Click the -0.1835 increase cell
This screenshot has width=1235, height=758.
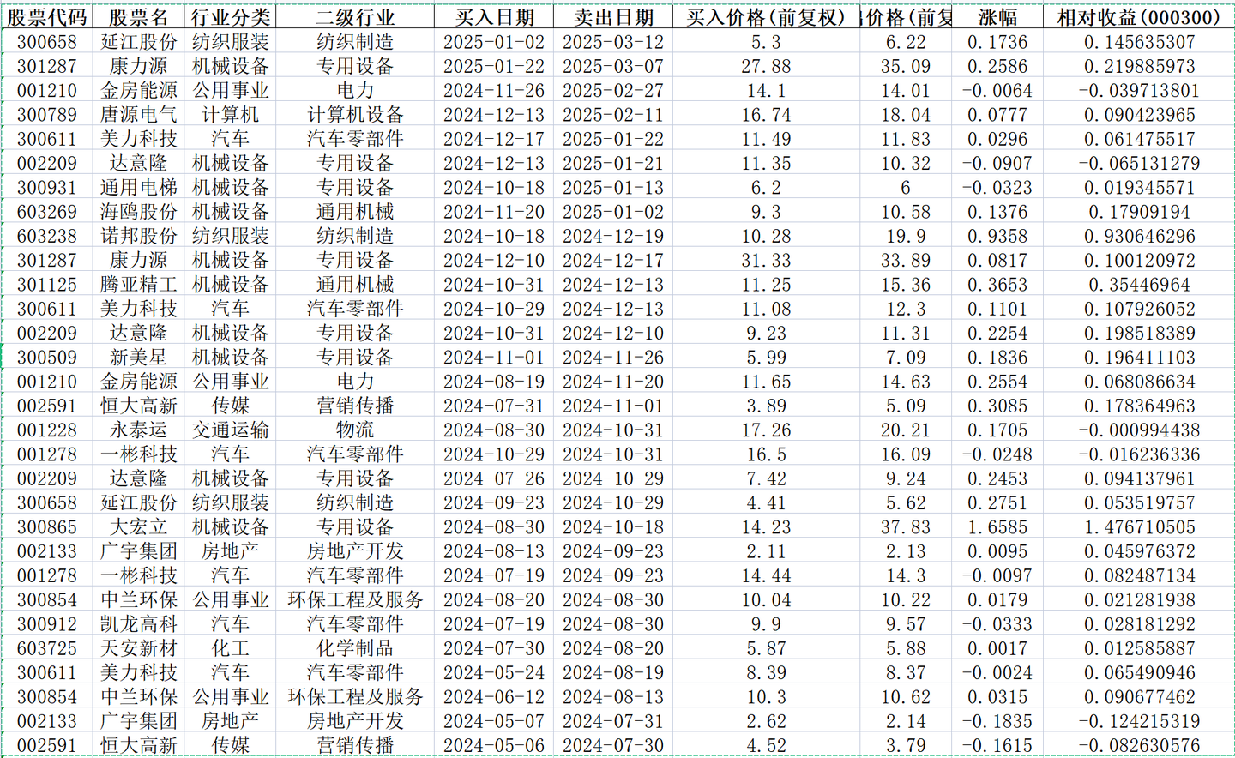[x=997, y=721]
